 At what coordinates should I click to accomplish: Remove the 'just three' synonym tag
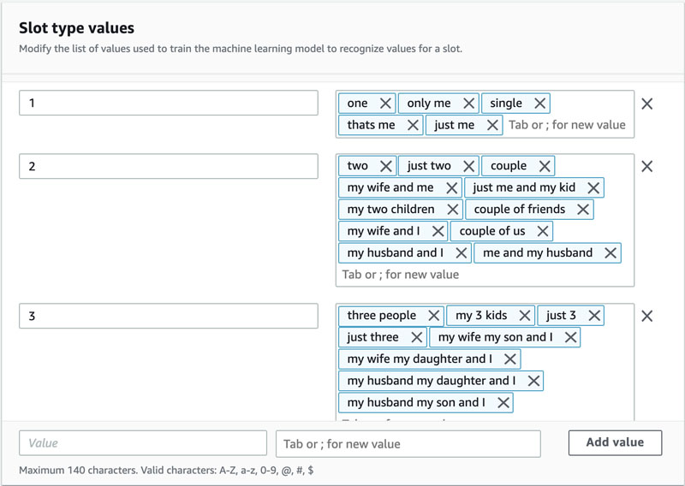pos(417,337)
